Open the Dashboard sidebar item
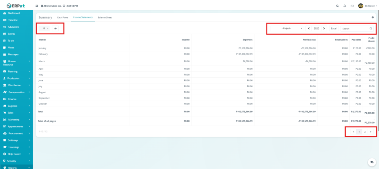This screenshot has width=379, height=169. [x=16, y=13]
